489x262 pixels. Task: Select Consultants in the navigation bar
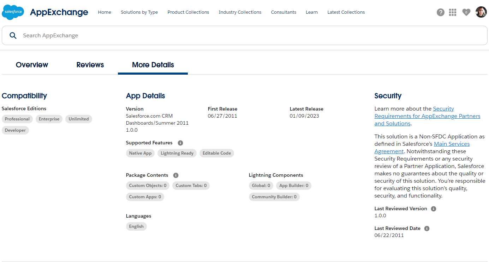284,12
